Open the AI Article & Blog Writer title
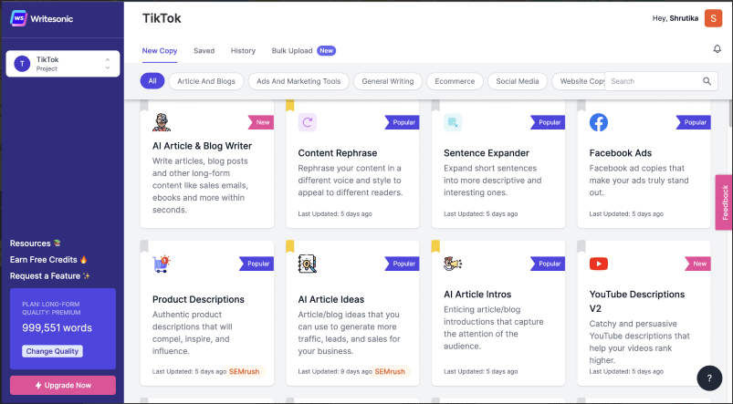The height and width of the screenshot is (404, 733). [x=202, y=146]
